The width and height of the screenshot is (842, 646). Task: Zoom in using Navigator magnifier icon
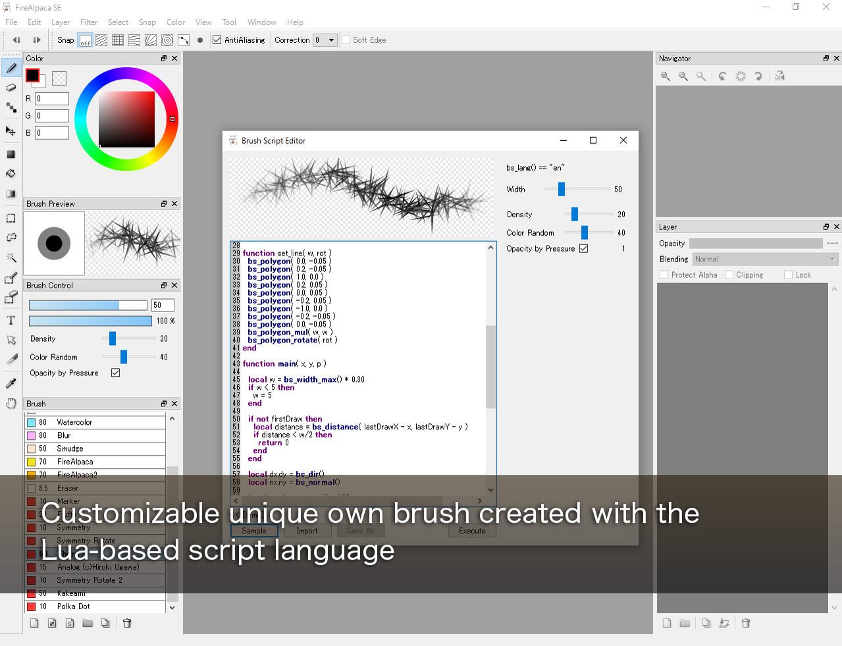click(x=666, y=76)
